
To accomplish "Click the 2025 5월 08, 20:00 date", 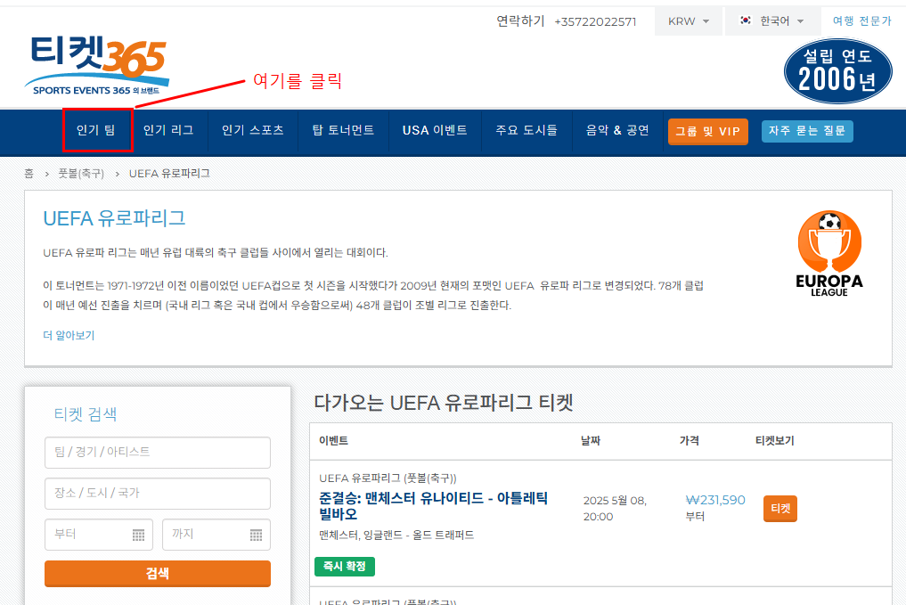I will point(615,509).
